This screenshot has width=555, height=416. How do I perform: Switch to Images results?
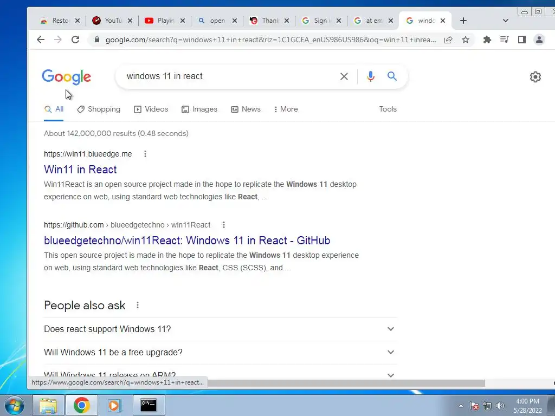click(x=199, y=109)
